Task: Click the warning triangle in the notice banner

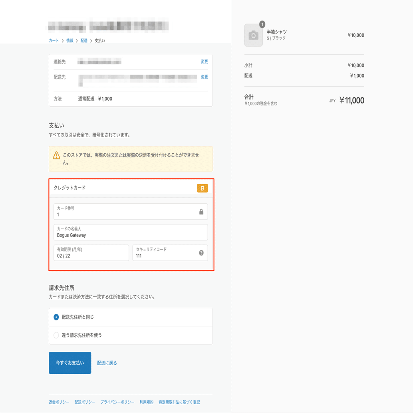Action: [56, 156]
